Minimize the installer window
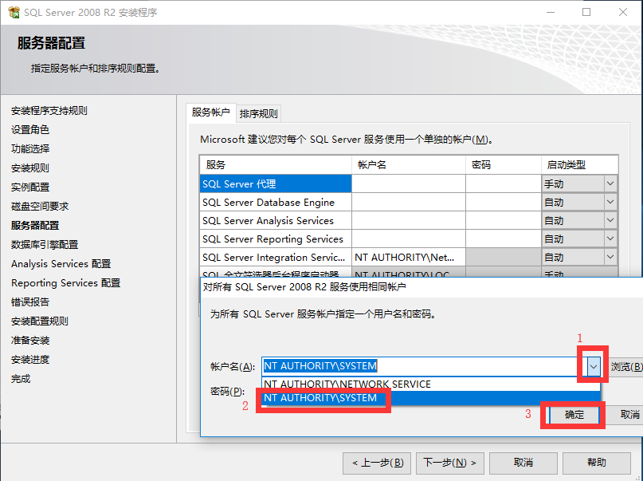Image resolution: width=643 pixels, height=481 pixels. pyautogui.click(x=551, y=12)
